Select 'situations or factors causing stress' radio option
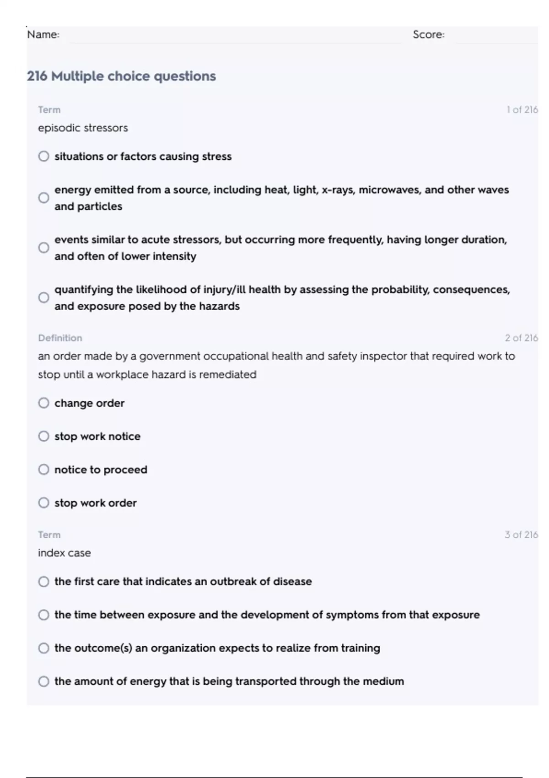The image size is (549, 778). click(43, 157)
